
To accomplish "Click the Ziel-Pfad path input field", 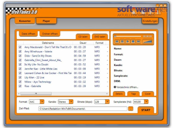I will point(83,109).
